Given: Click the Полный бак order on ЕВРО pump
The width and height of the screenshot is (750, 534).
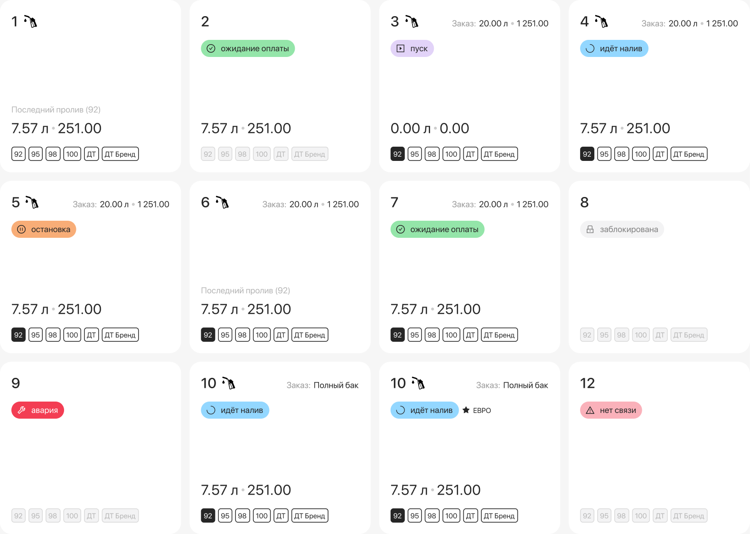Looking at the screenshot, I should coord(525,385).
